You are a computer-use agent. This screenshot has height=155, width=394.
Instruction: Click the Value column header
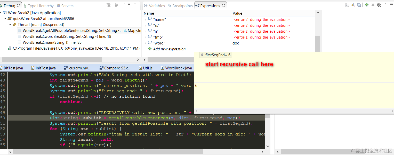pos(273,13)
